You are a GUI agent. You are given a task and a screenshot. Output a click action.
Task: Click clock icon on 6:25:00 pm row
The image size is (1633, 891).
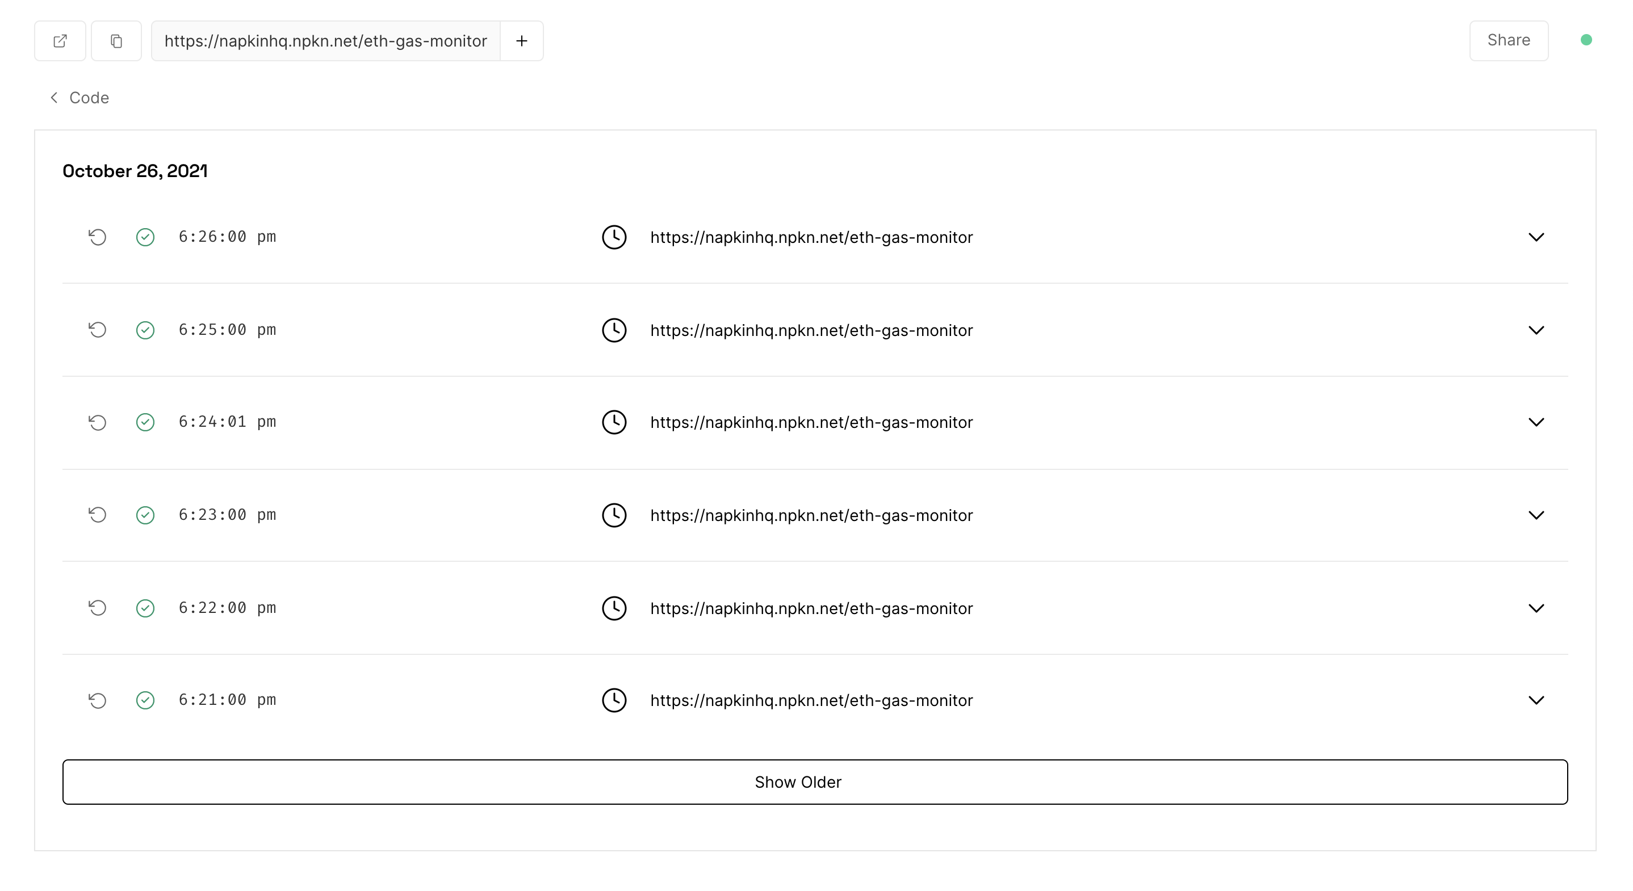614,330
